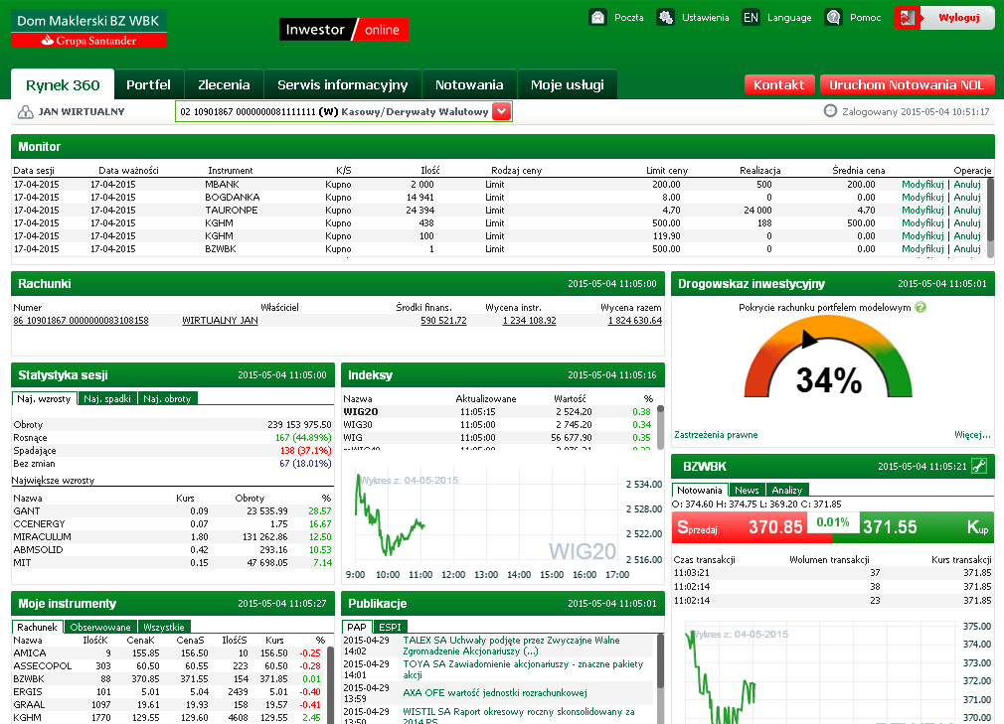Click the 34% coverage gauge
The height and width of the screenshot is (724, 1004).
tap(828, 359)
